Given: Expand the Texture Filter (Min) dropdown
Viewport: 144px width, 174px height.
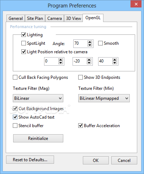Looking at the screenshot, I should (x=104, y=98).
